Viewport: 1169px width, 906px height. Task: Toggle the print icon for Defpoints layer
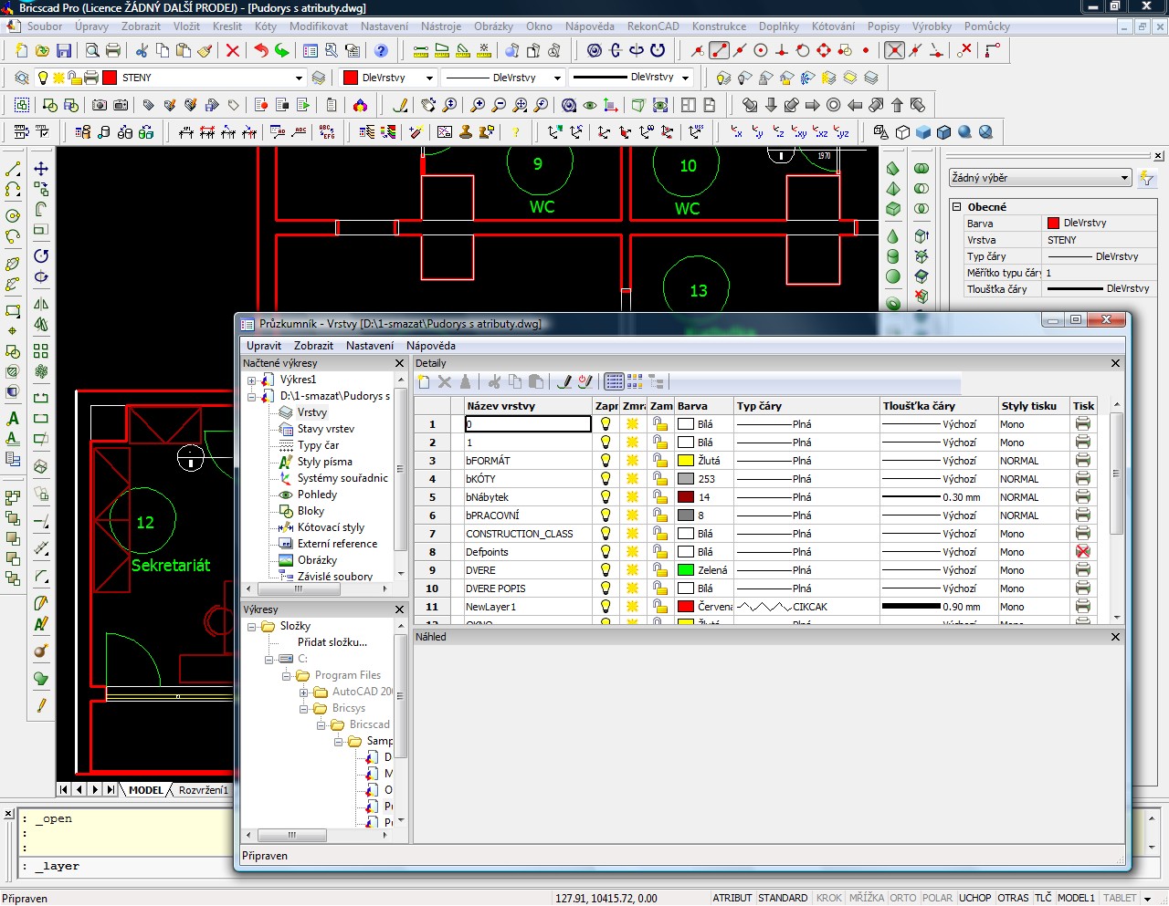[x=1082, y=552]
